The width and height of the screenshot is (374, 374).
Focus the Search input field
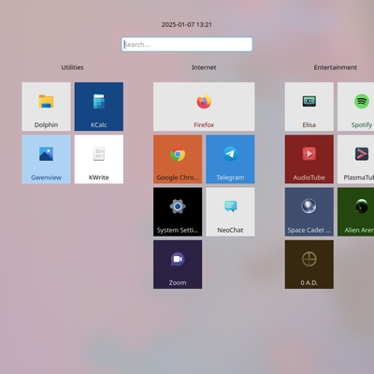pos(187,44)
